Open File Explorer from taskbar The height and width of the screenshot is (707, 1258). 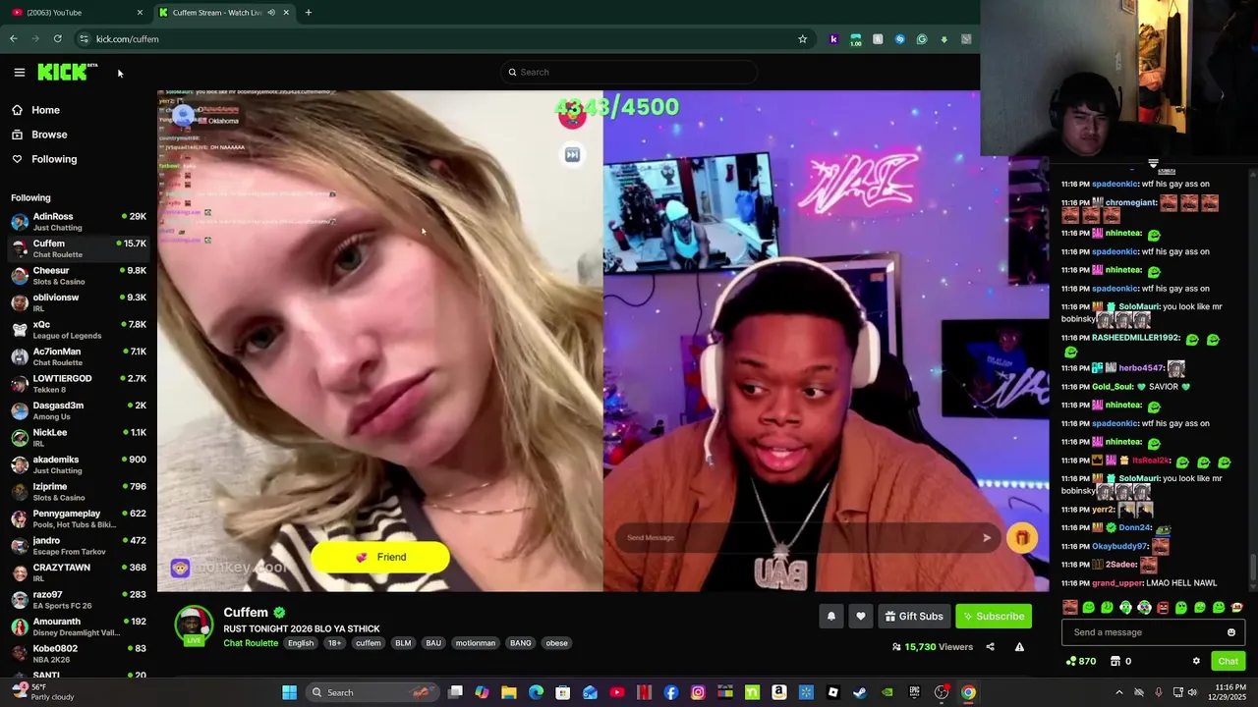click(509, 692)
